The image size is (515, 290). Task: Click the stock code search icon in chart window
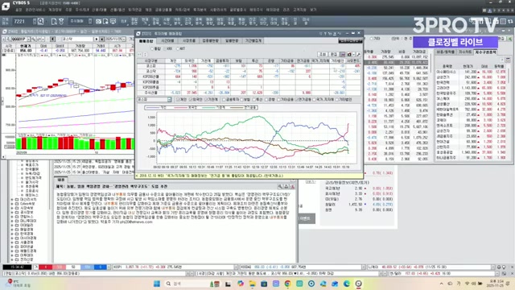pos(34,39)
